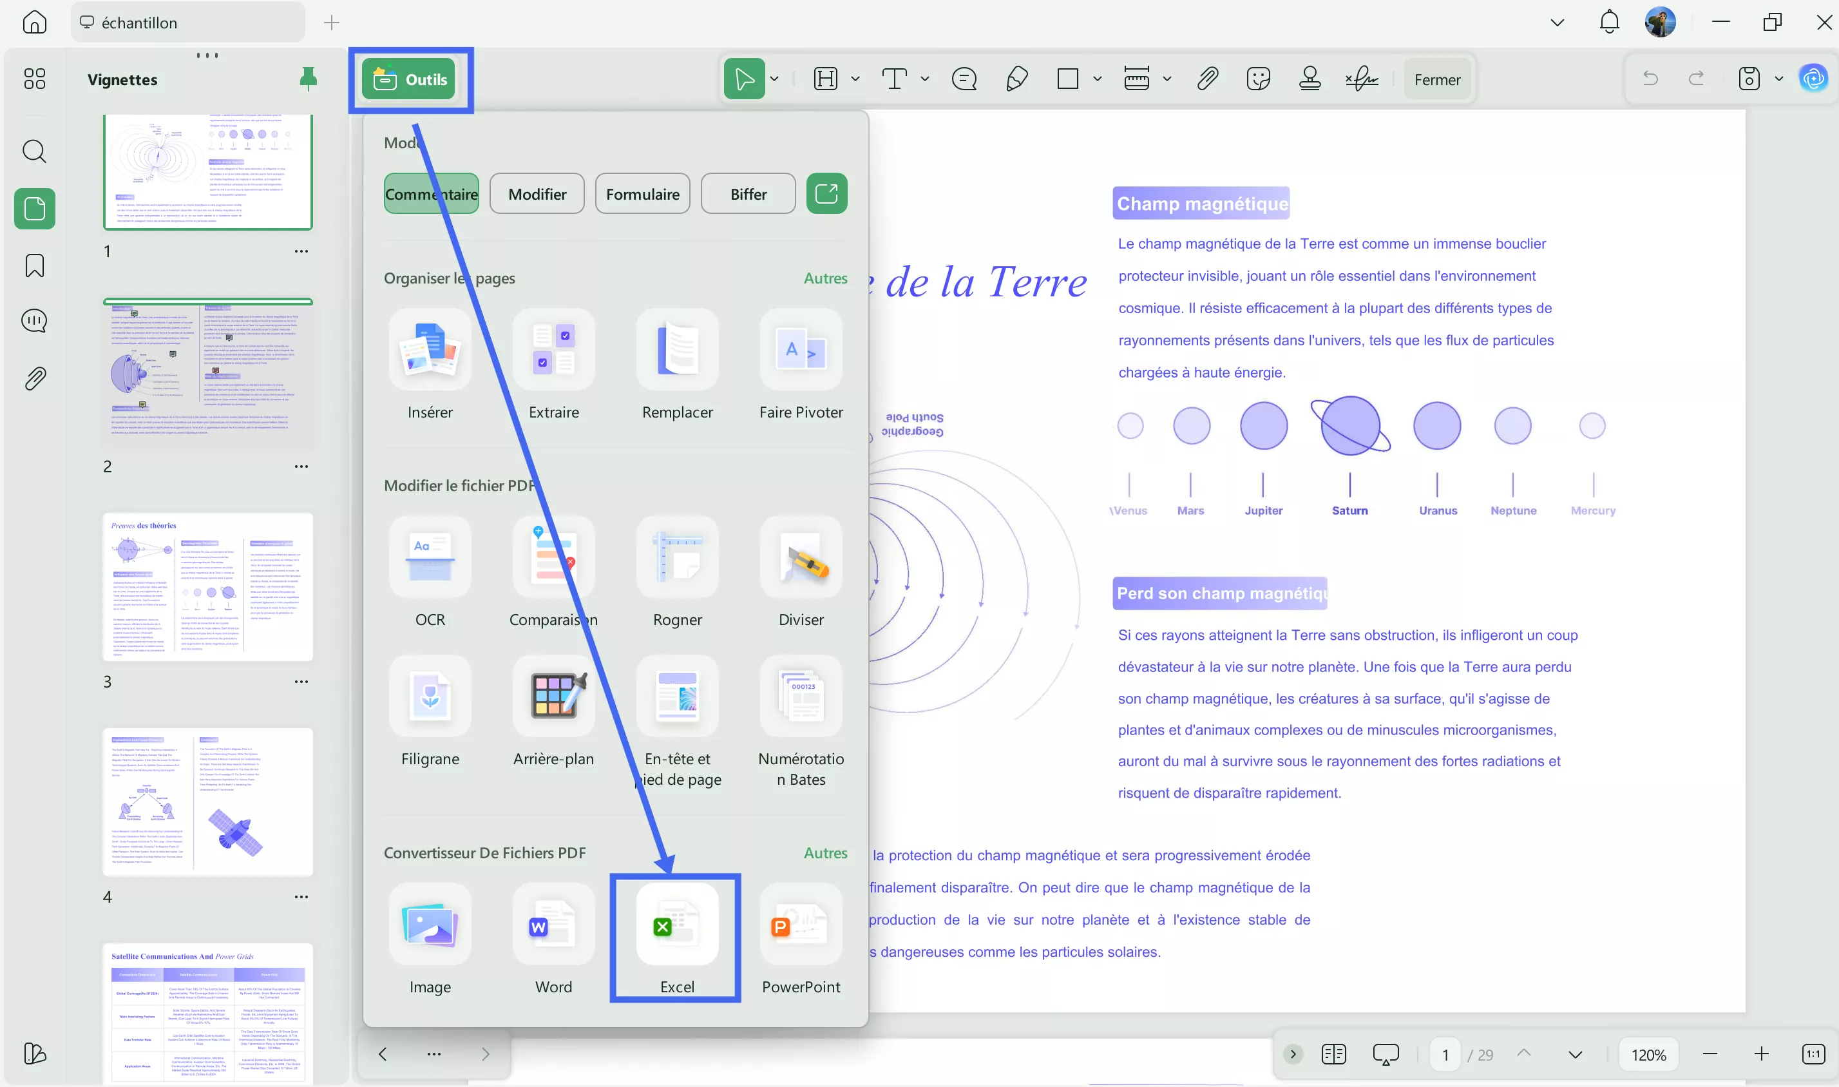Open the attachment tool
Screen dimensions: 1839x1087
1207,79
